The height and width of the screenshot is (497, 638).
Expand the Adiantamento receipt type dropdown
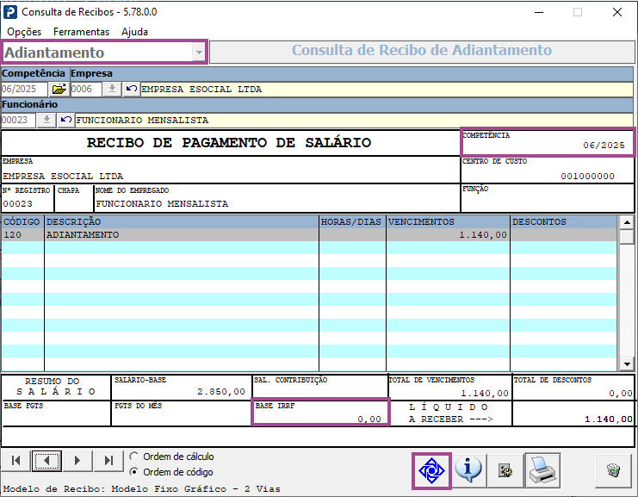click(199, 52)
